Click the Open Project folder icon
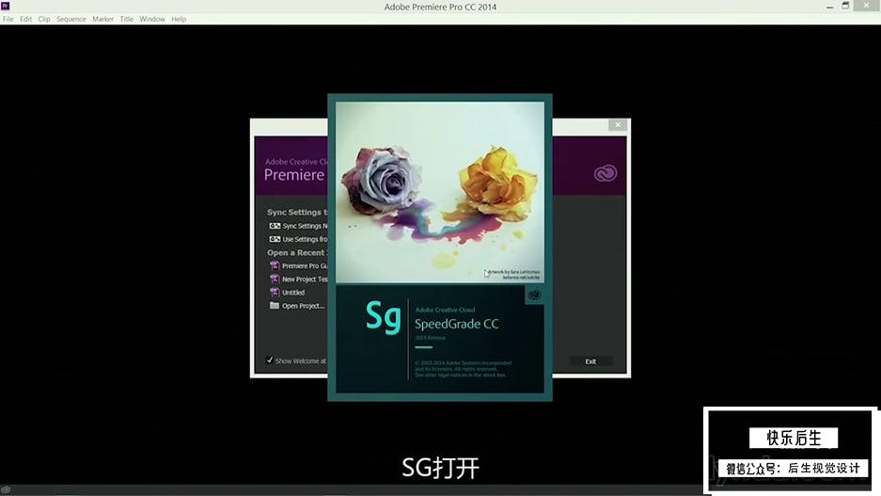This screenshot has width=881, height=496. click(x=275, y=306)
